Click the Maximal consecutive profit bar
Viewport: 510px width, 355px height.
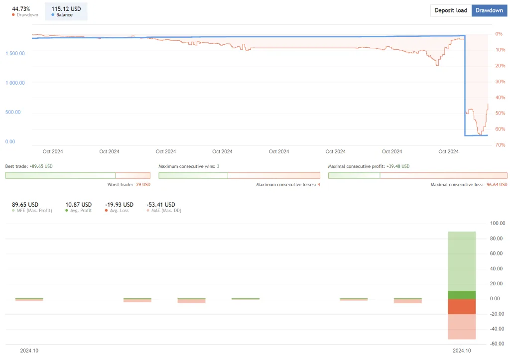point(417,175)
